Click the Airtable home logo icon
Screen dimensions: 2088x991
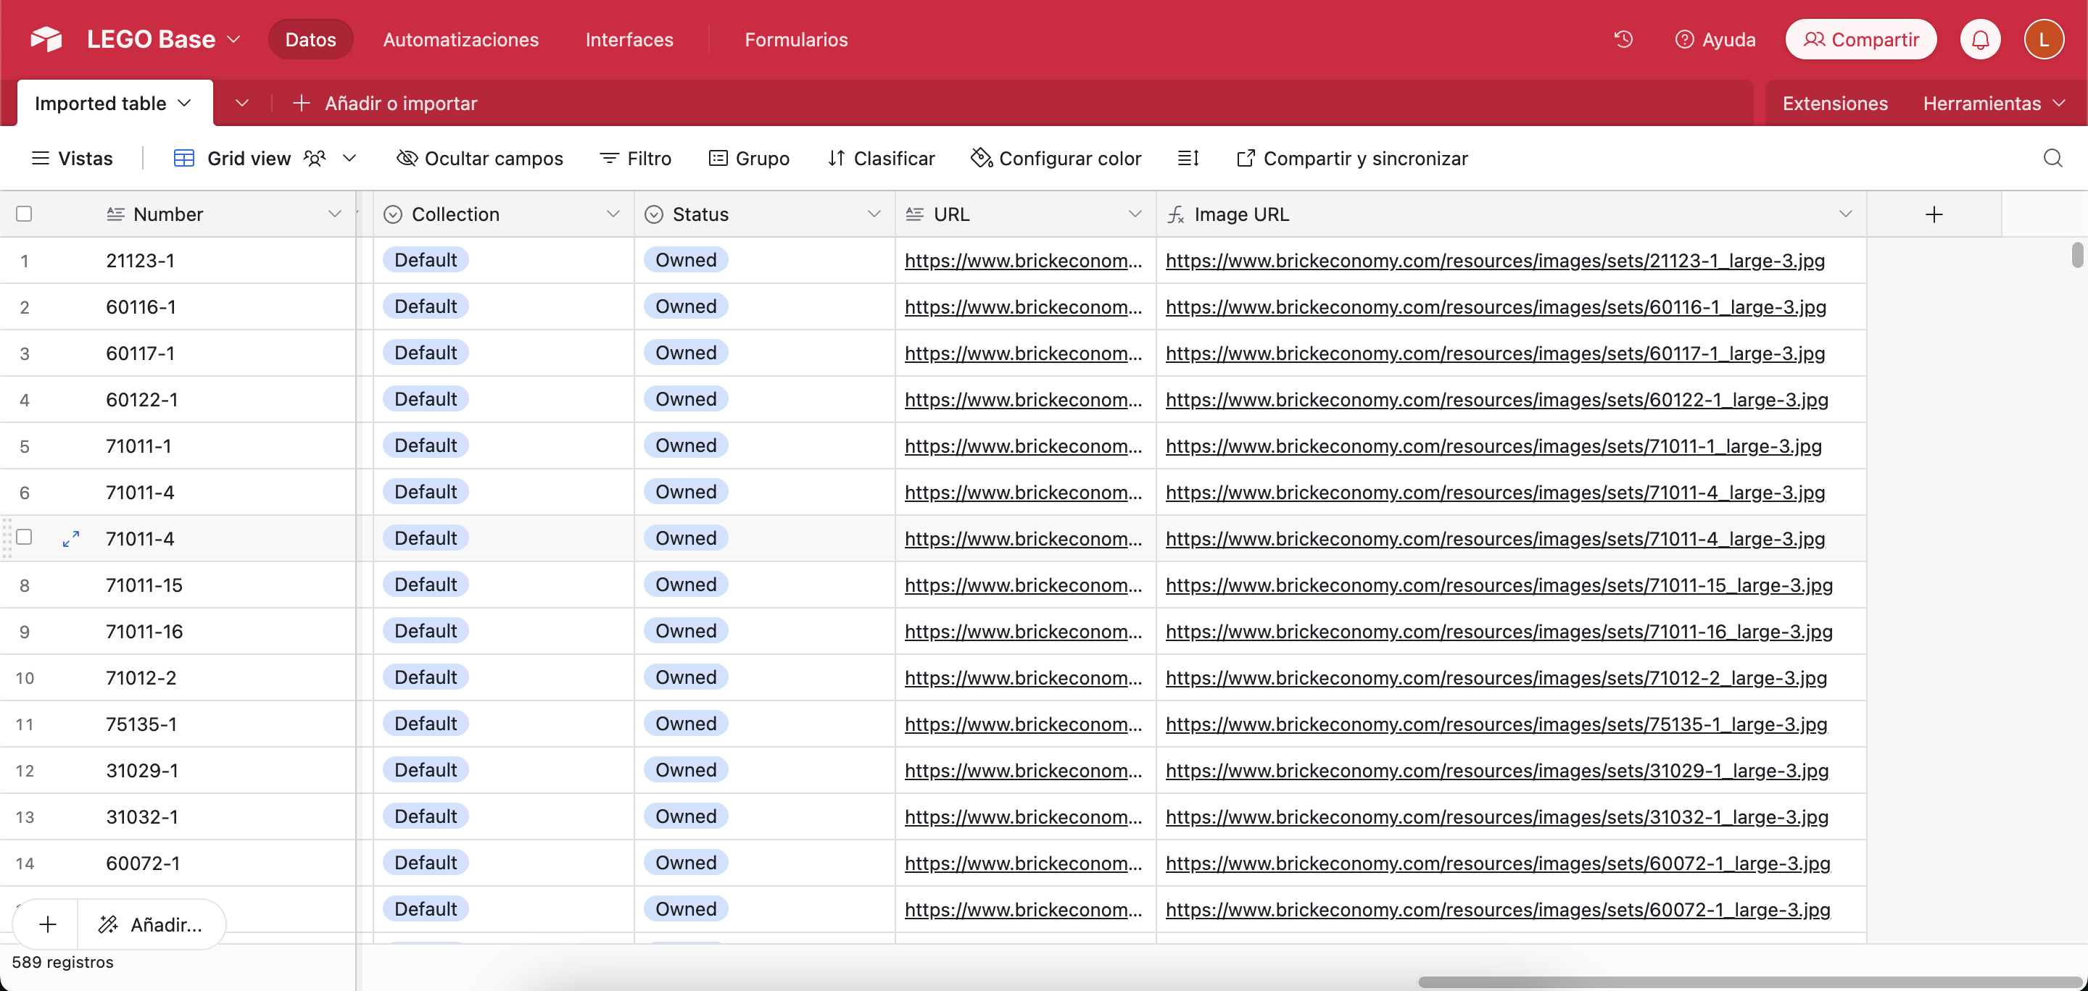click(x=46, y=39)
